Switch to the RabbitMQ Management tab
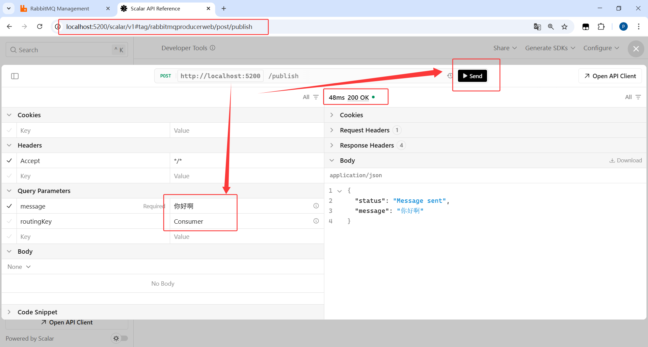Image resolution: width=648 pixels, height=347 pixels. tap(59, 8)
